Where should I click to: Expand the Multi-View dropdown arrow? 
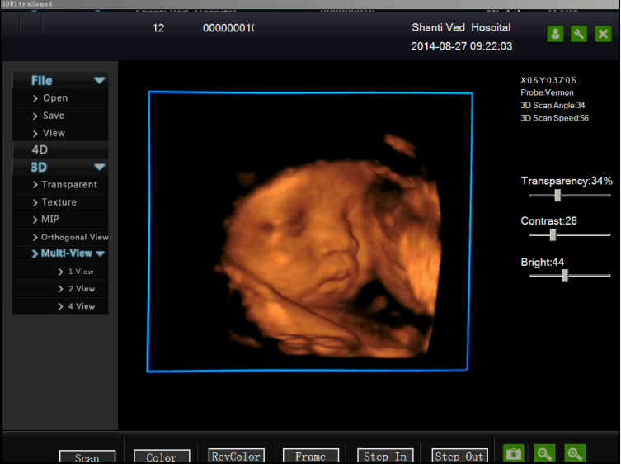pyautogui.click(x=101, y=253)
